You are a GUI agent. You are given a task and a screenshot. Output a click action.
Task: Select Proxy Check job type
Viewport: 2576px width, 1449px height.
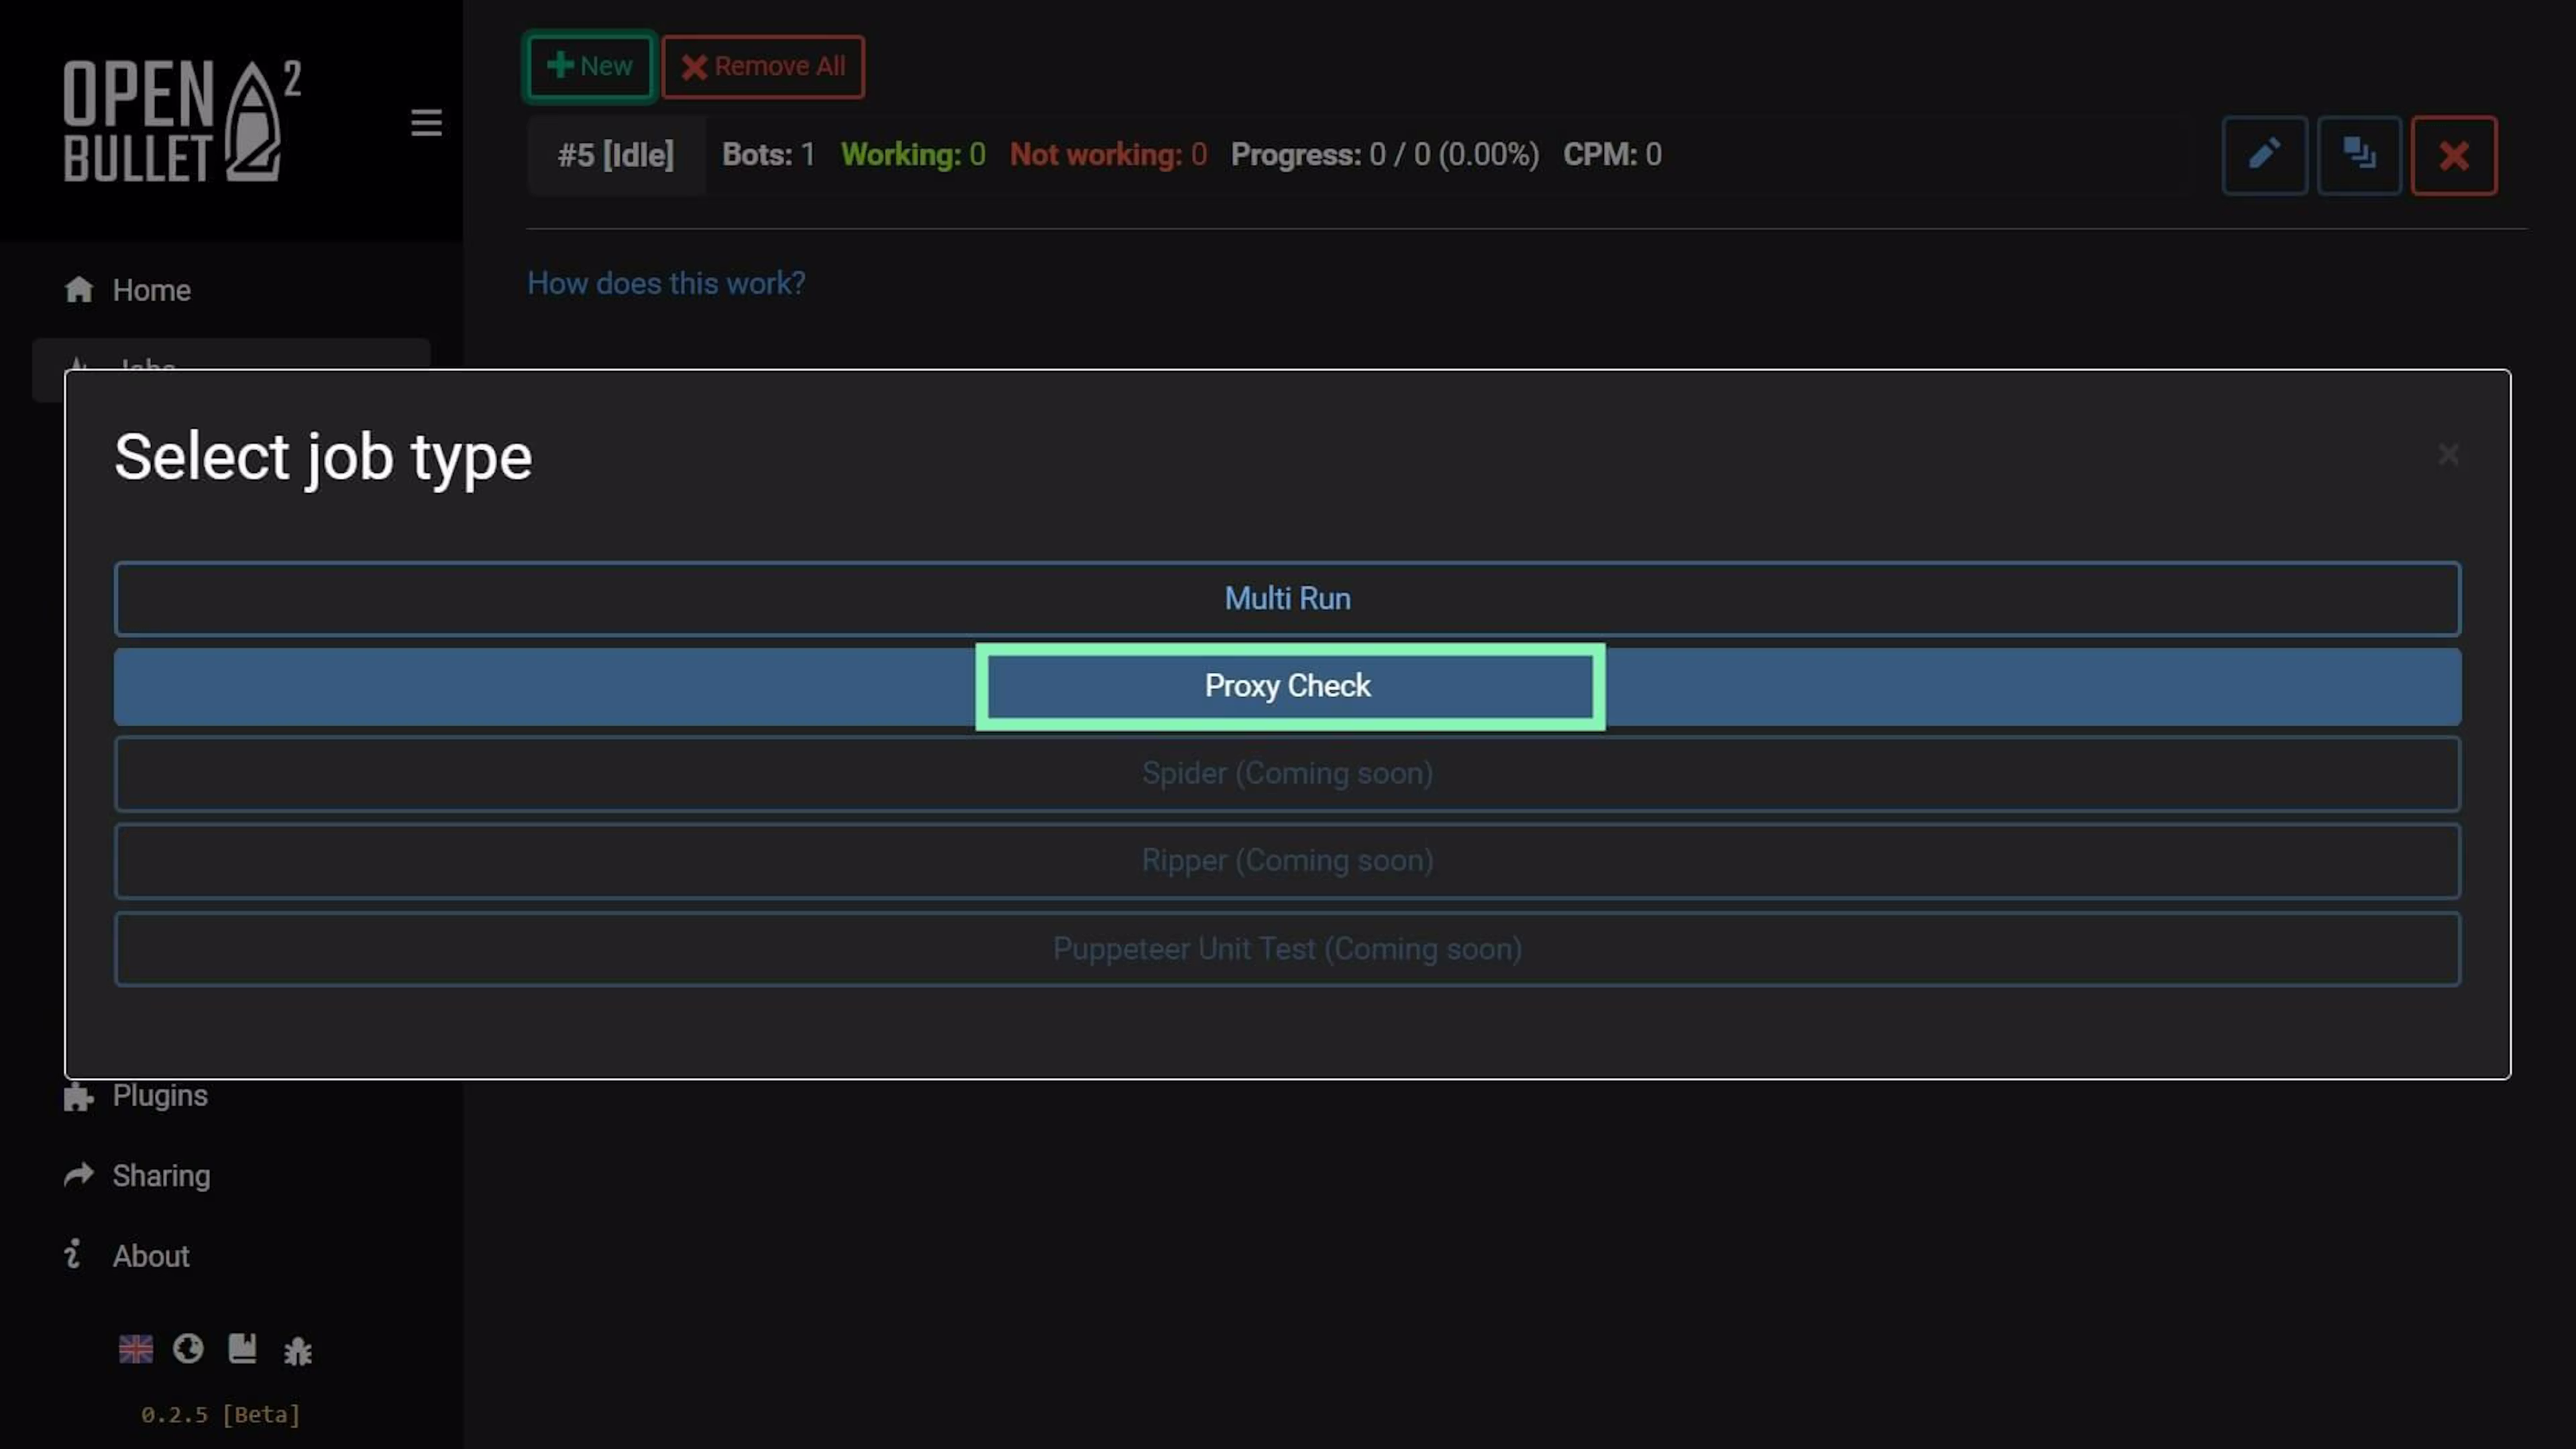[1287, 686]
